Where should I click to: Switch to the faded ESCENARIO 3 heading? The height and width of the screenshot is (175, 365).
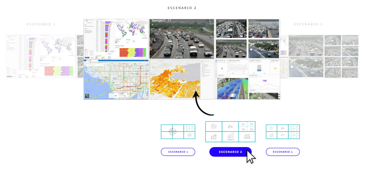pos(308,24)
